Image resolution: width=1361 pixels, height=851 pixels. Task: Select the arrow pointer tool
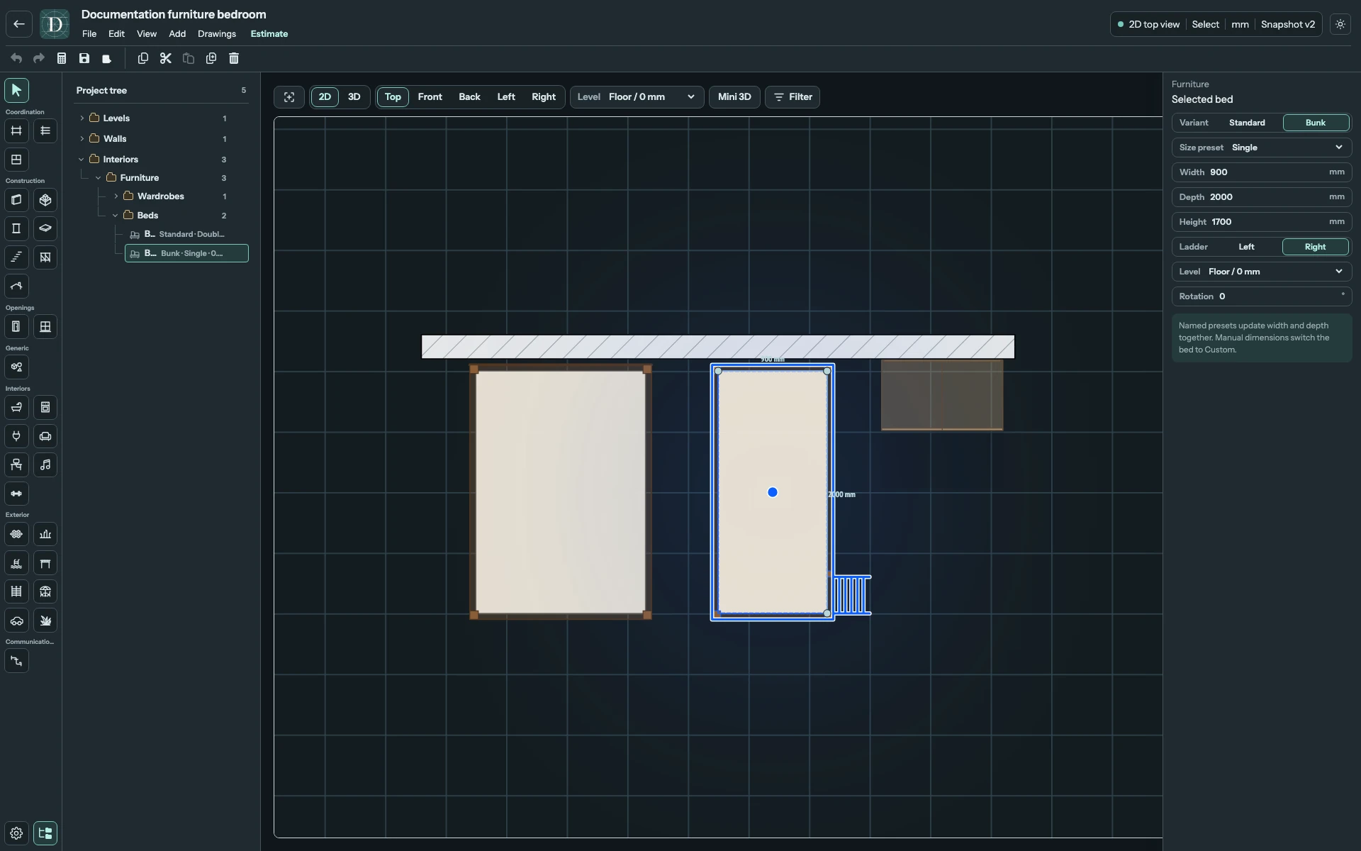[x=16, y=90]
